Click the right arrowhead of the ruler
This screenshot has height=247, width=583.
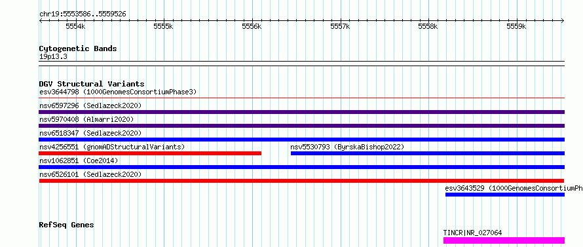pyautogui.click(x=563, y=21)
